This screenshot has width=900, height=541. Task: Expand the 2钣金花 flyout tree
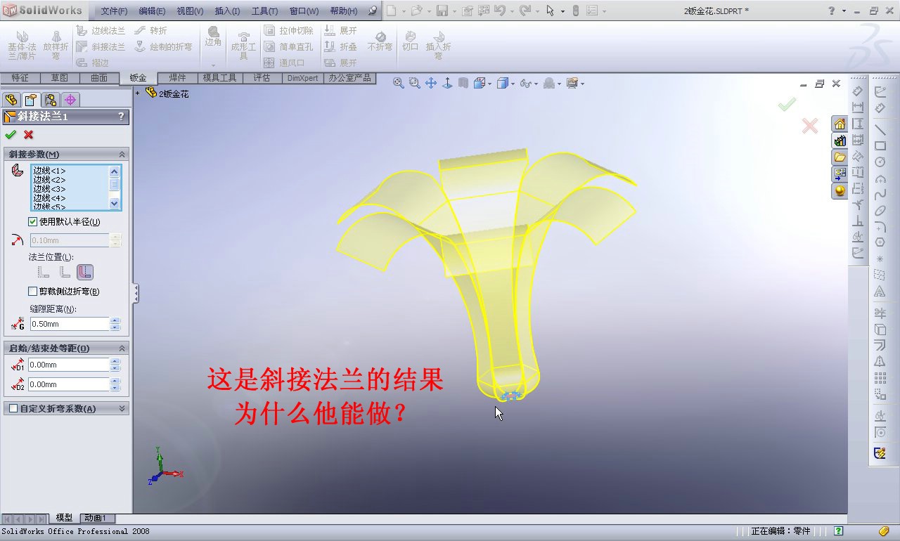(x=138, y=93)
